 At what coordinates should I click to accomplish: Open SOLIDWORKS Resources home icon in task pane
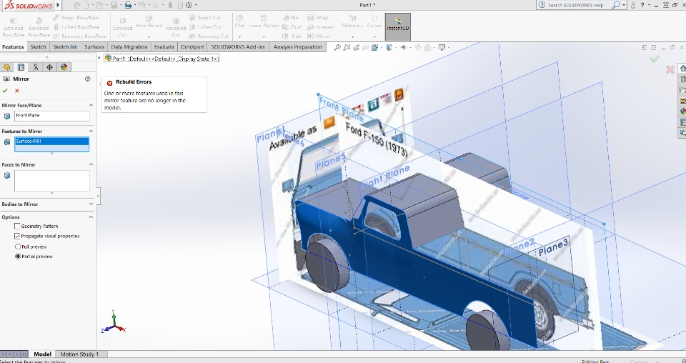[x=682, y=68]
